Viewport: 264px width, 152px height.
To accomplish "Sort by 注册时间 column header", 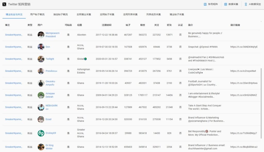I will 106,25.
